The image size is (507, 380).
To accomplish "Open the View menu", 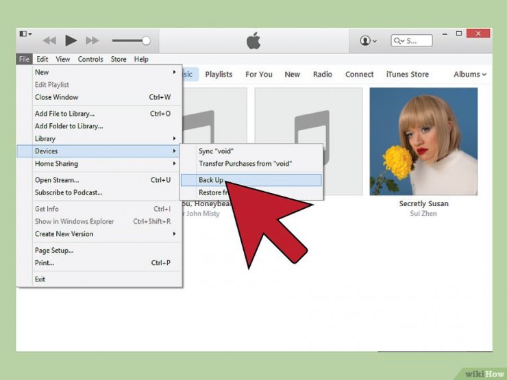I will [63, 59].
